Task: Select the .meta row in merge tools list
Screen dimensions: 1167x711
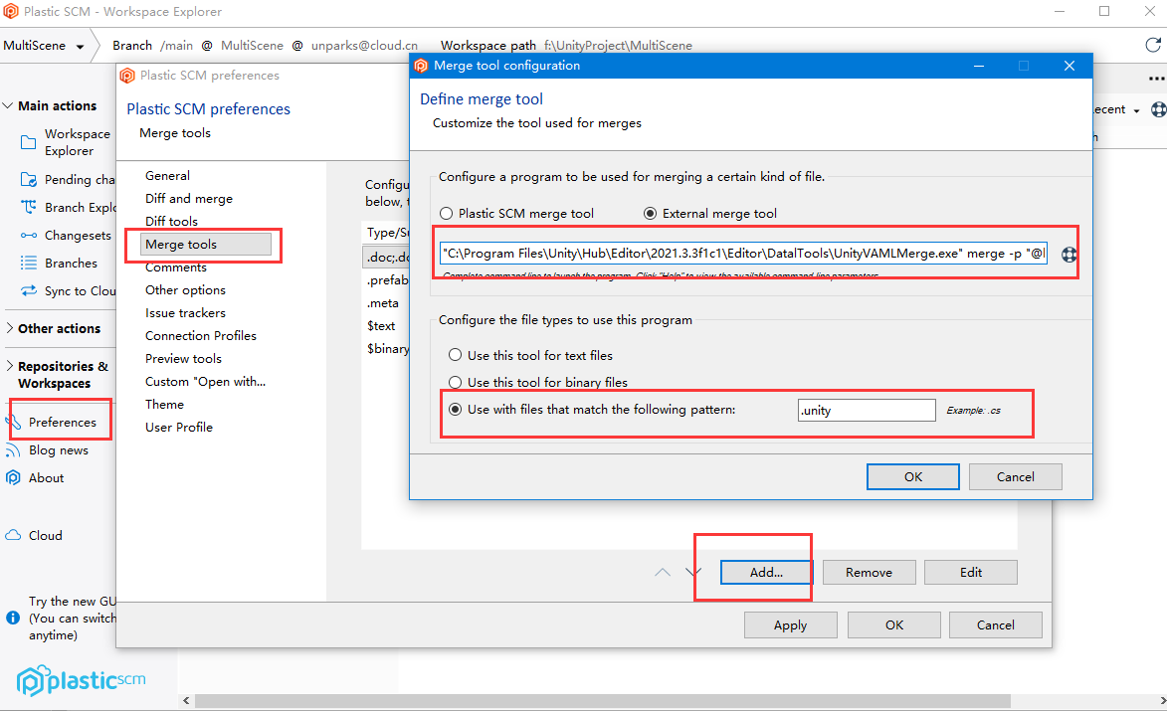Action: tap(387, 302)
